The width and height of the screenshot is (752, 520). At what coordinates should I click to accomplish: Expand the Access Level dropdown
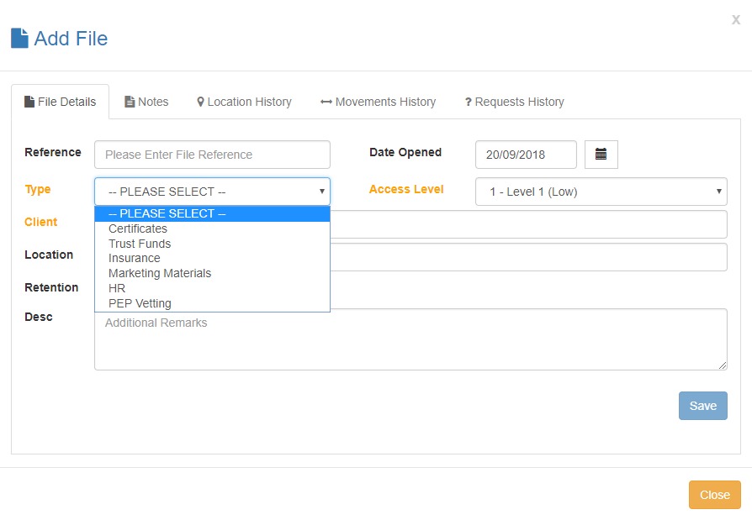click(601, 192)
